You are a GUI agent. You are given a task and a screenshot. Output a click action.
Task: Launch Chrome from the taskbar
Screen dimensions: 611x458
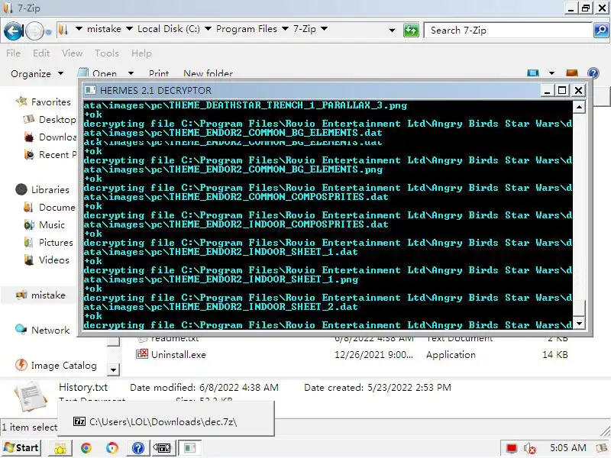point(86,448)
